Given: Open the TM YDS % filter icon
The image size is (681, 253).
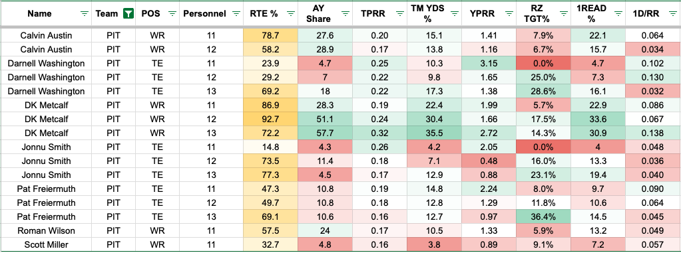Looking at the screenshot, I should (454, 14).
